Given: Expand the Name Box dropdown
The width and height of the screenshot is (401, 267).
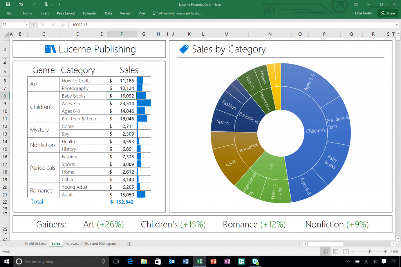Looking at the screenshot, I should pyautogui.click(x=27, y=24).
